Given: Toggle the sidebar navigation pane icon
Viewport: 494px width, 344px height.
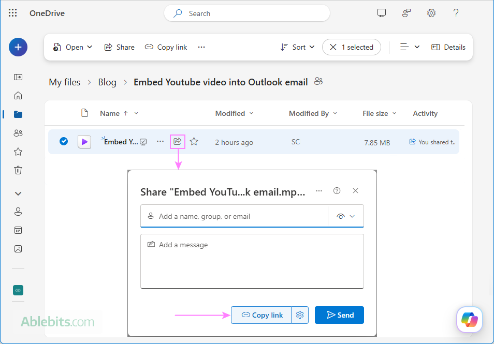Looking at the screenshot, I should tap(18, 77).
